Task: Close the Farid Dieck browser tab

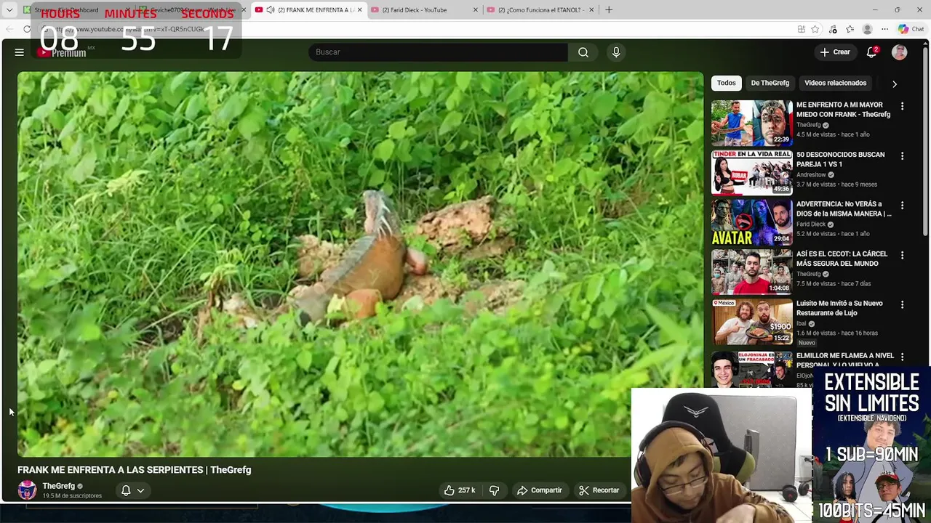Action: [476, 9]
